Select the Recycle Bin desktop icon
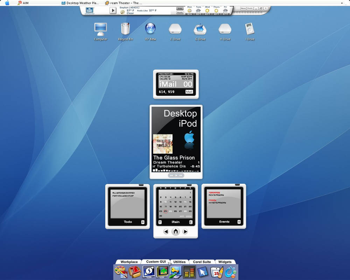The width and height of the screenshot is (350, 280). point(125,32)
